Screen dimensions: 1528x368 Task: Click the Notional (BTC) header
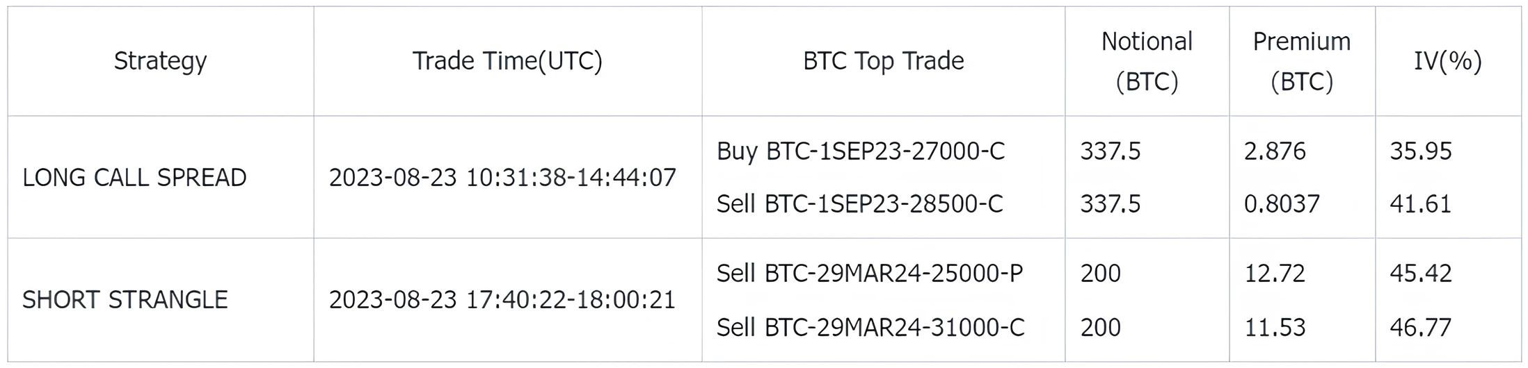pyautogui.click(x=1147, y=61)
